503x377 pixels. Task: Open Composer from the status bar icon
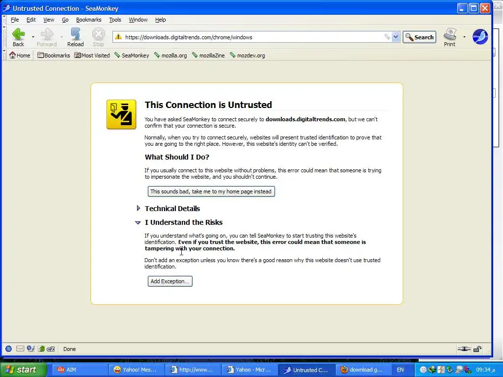point(30,349)
